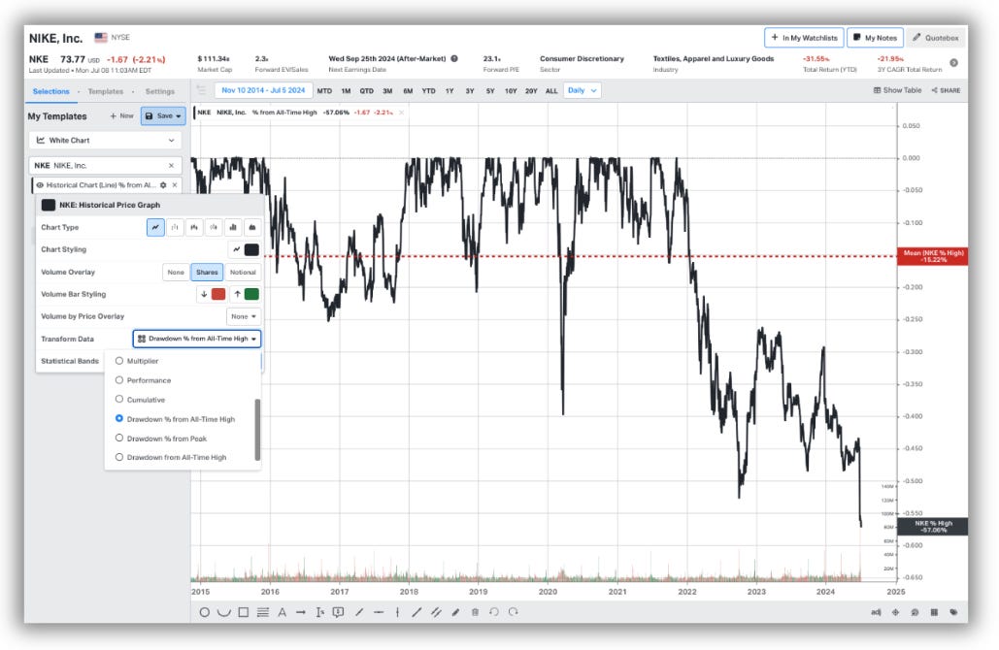Viewport: 999px width, 650px height.
Task: Switch to the Settings tab
Action: 159,91
